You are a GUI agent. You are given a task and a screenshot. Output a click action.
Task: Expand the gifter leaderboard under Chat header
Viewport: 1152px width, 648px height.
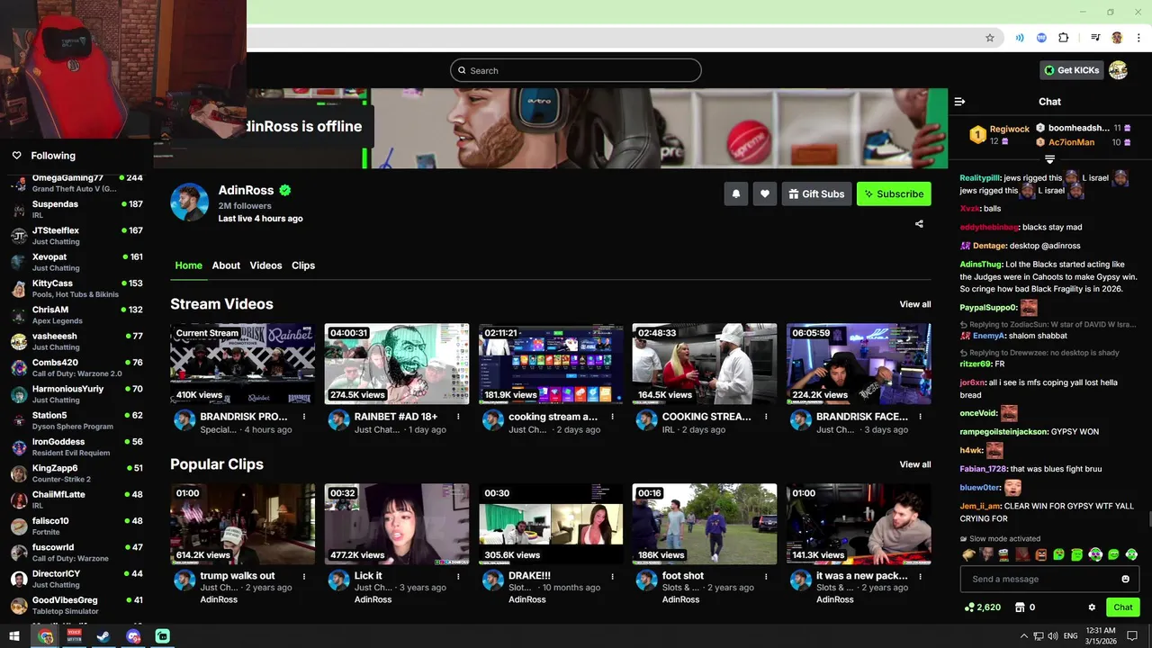pos(1049,159)
